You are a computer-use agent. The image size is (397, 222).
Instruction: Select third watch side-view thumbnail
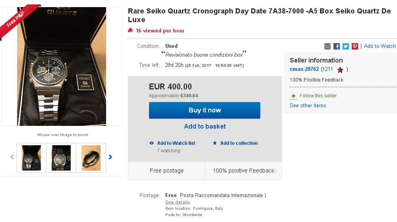[x=91, y=158]
